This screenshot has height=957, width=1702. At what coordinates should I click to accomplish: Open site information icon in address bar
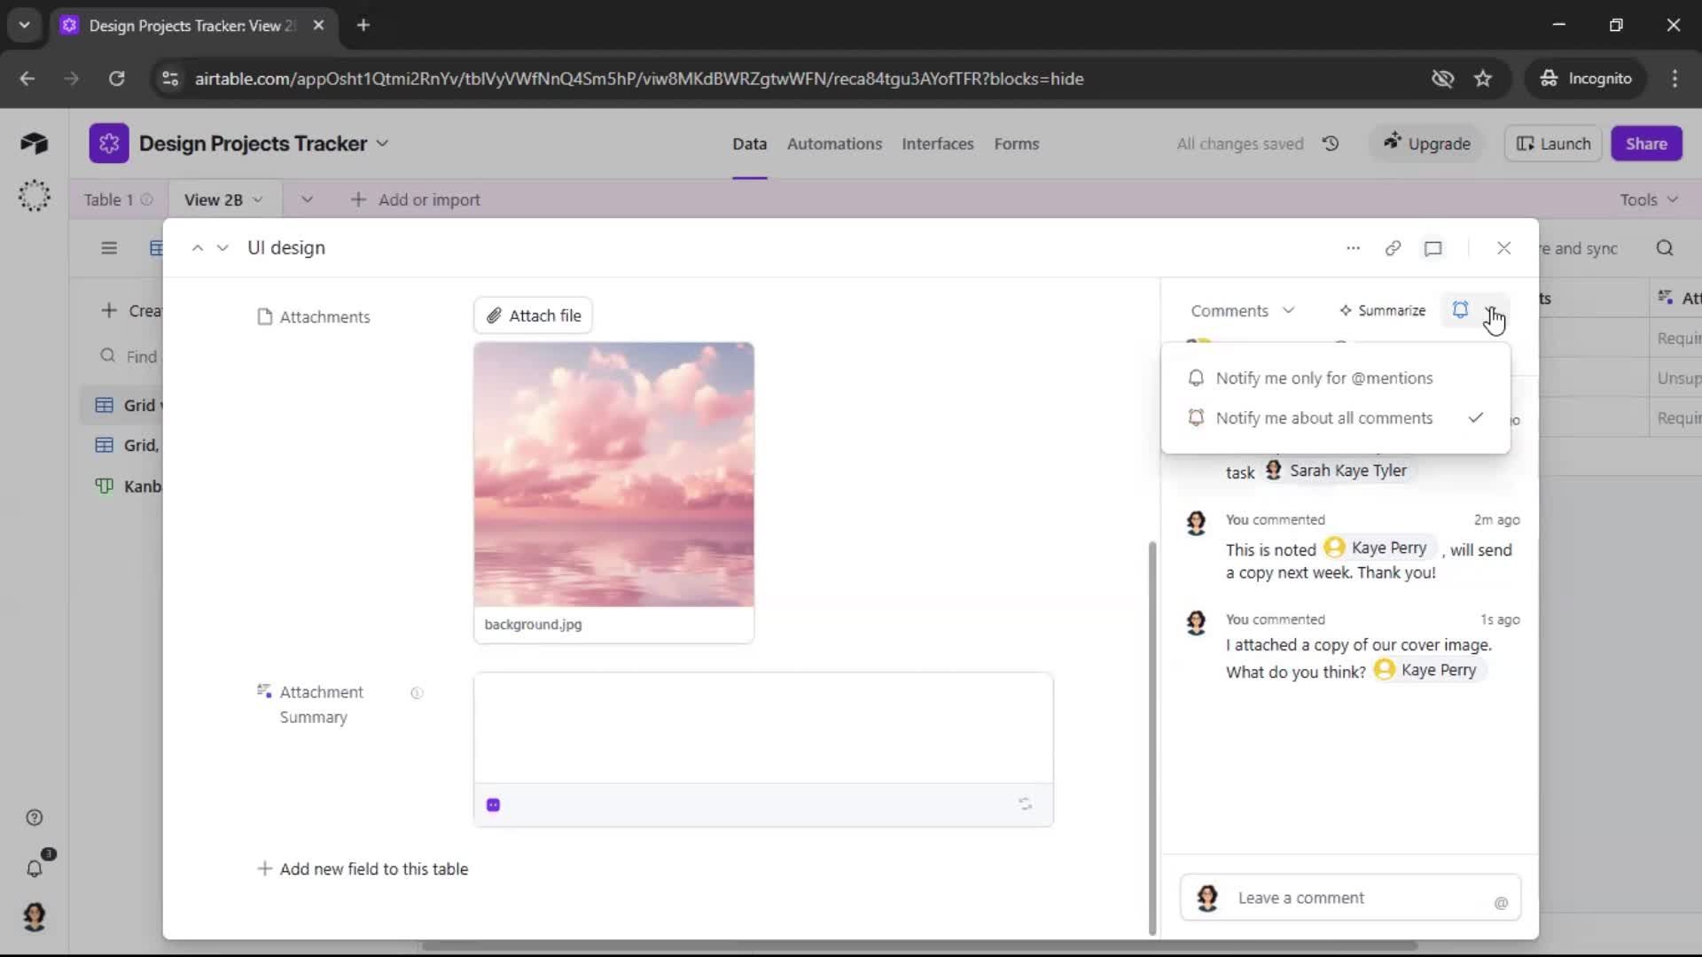tap(169, 79)
